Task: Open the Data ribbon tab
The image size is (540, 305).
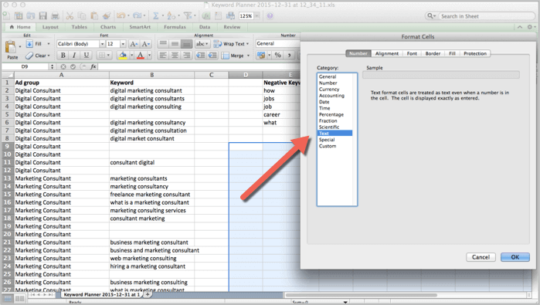Action: (x=205, y=27)
